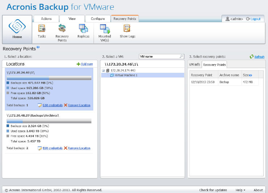Click the 472 MB size cell
The image size is (268, 193).
tap(250, 82)
